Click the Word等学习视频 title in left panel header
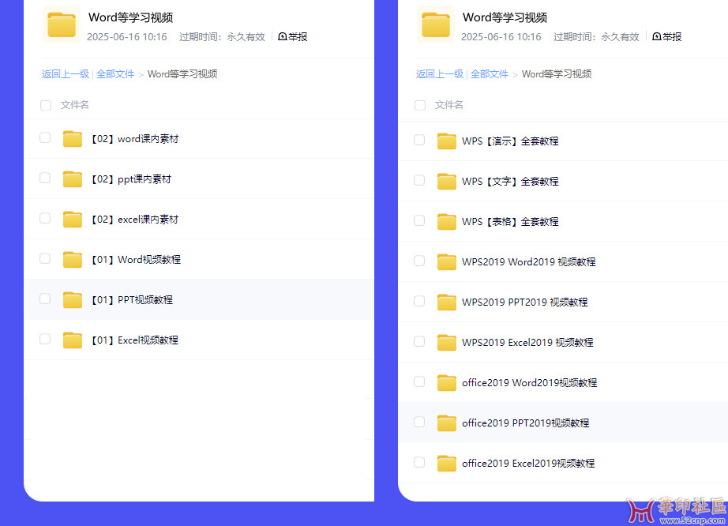This screenshot has height=526, width=728. 130,17
